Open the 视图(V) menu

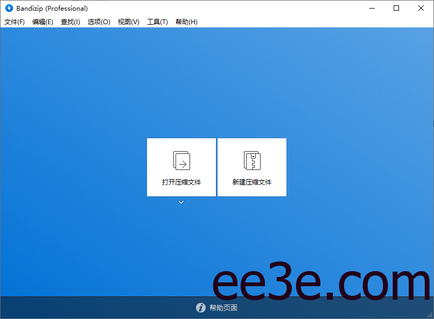point(128,22)
